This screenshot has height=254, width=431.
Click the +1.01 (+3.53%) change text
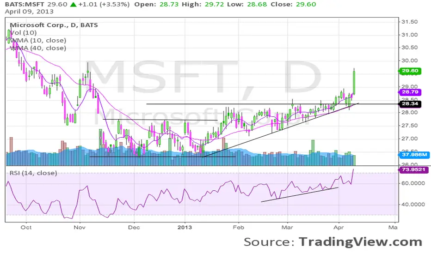104,5
